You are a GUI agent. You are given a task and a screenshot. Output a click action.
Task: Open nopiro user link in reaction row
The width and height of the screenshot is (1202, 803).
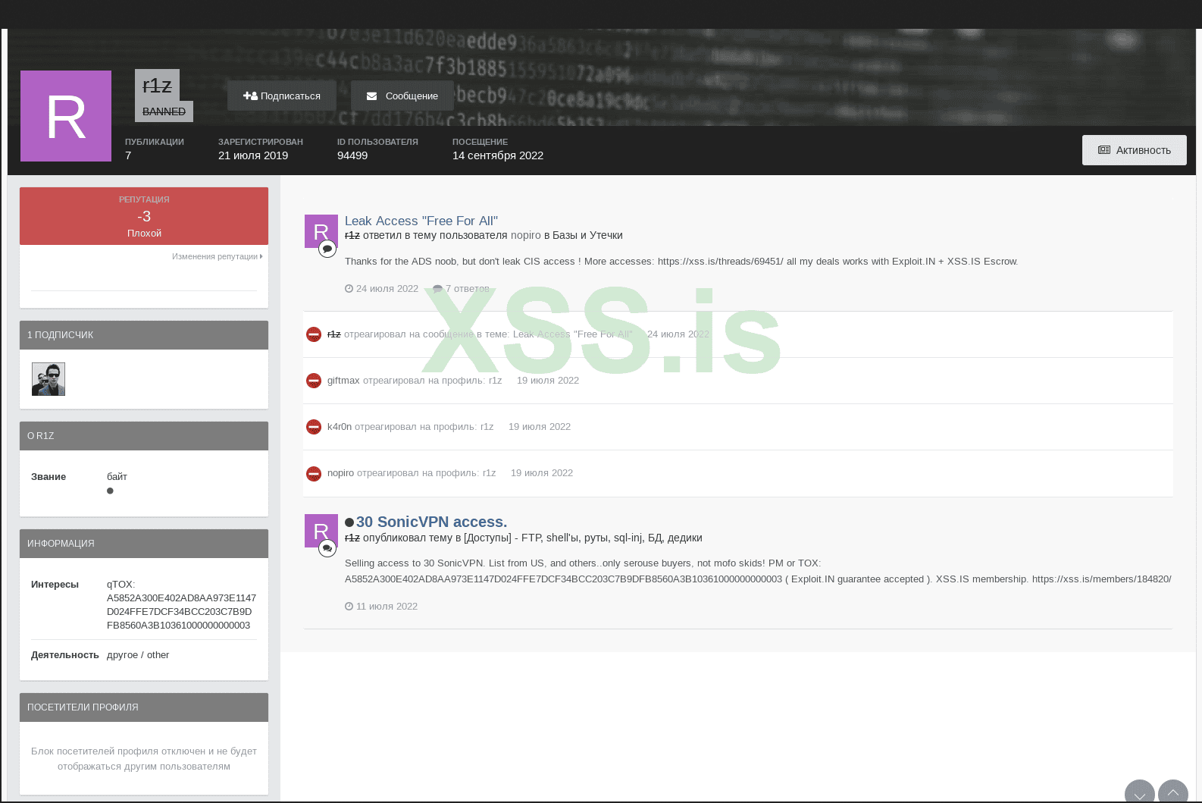[340, 473]
